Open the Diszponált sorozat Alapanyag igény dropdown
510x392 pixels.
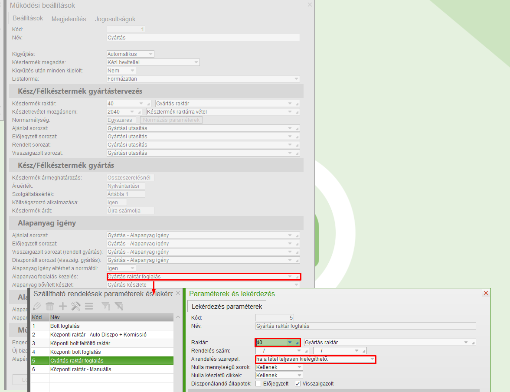click(x=290, y=260)
